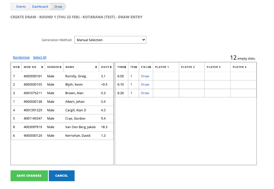Click member number 4003097919

[x=33, y=127]
